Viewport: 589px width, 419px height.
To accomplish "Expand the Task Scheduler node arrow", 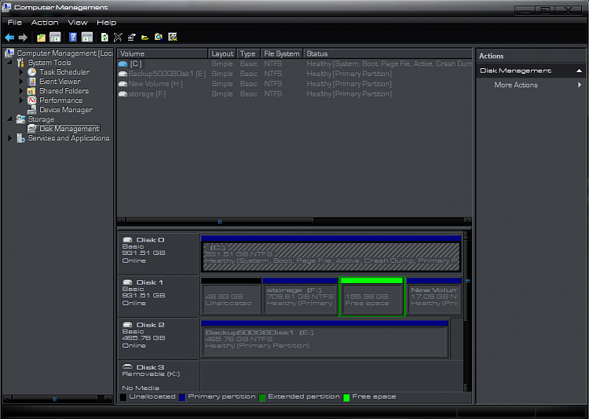I will pyautogui.click(x=21, y=71).
